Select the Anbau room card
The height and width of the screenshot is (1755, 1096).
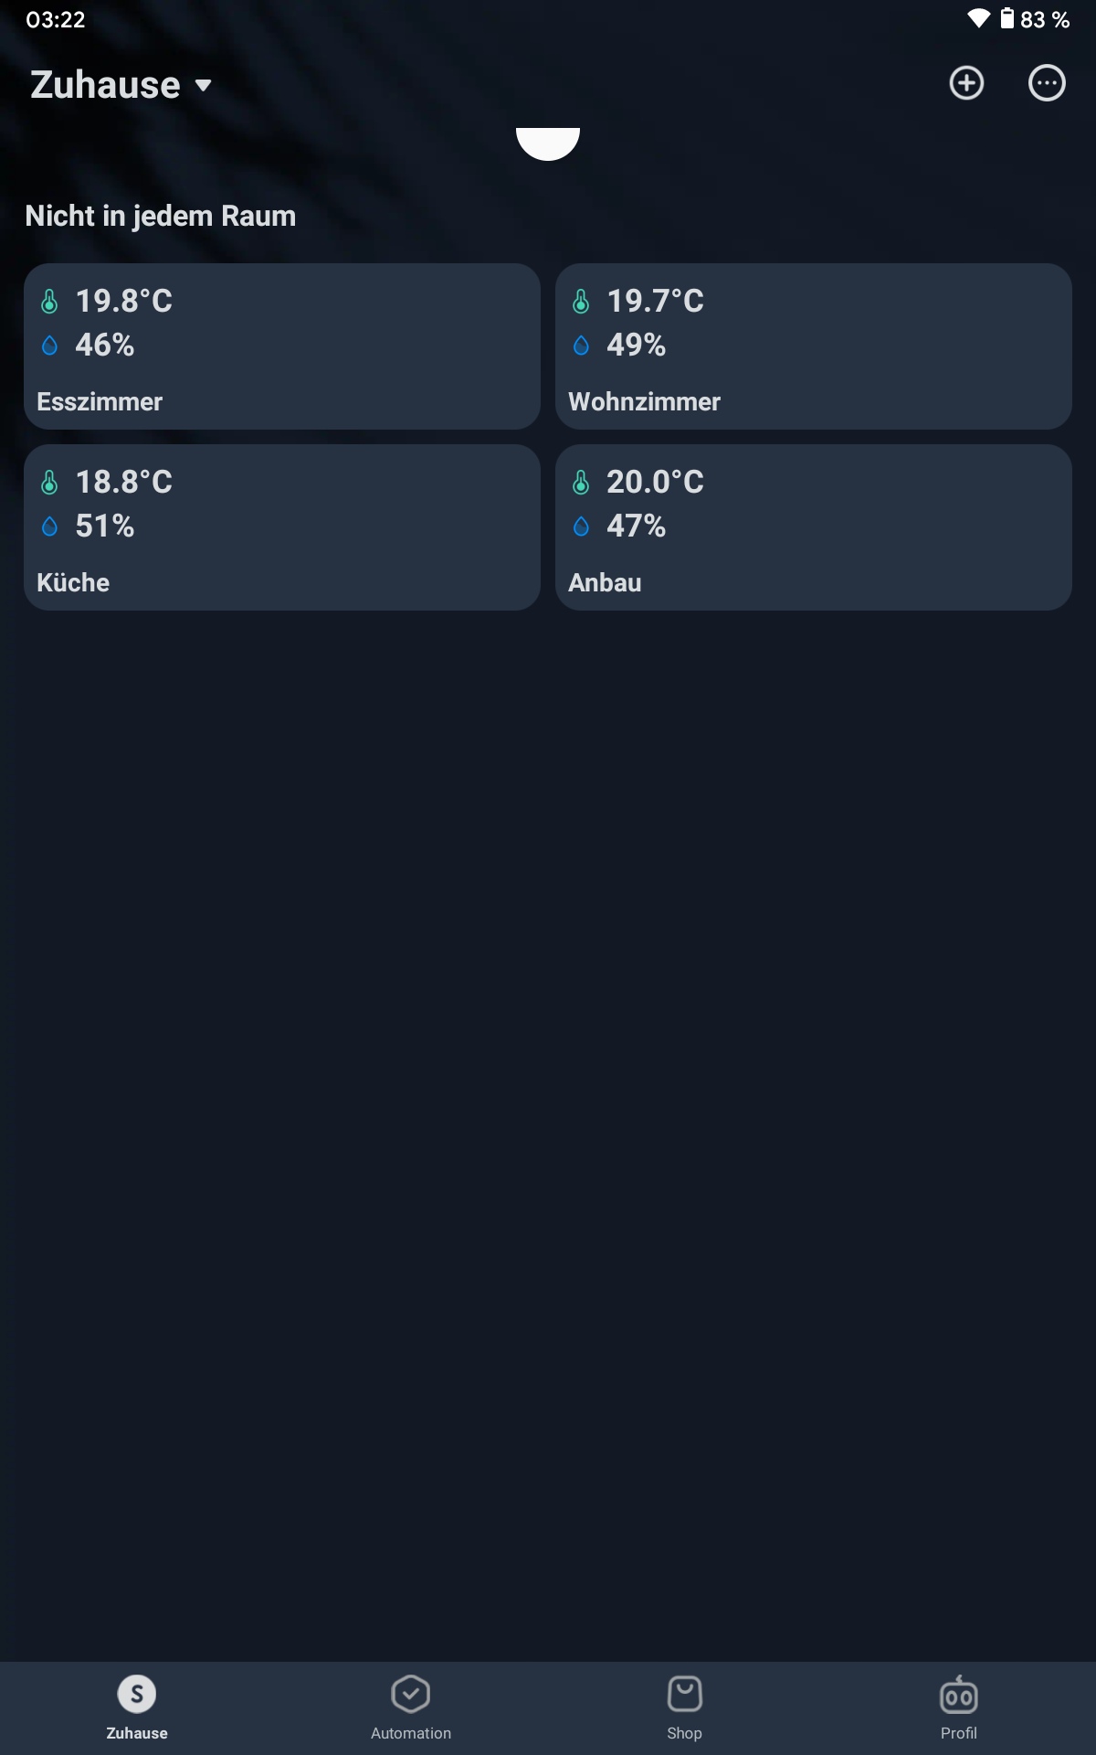point(813,527)
